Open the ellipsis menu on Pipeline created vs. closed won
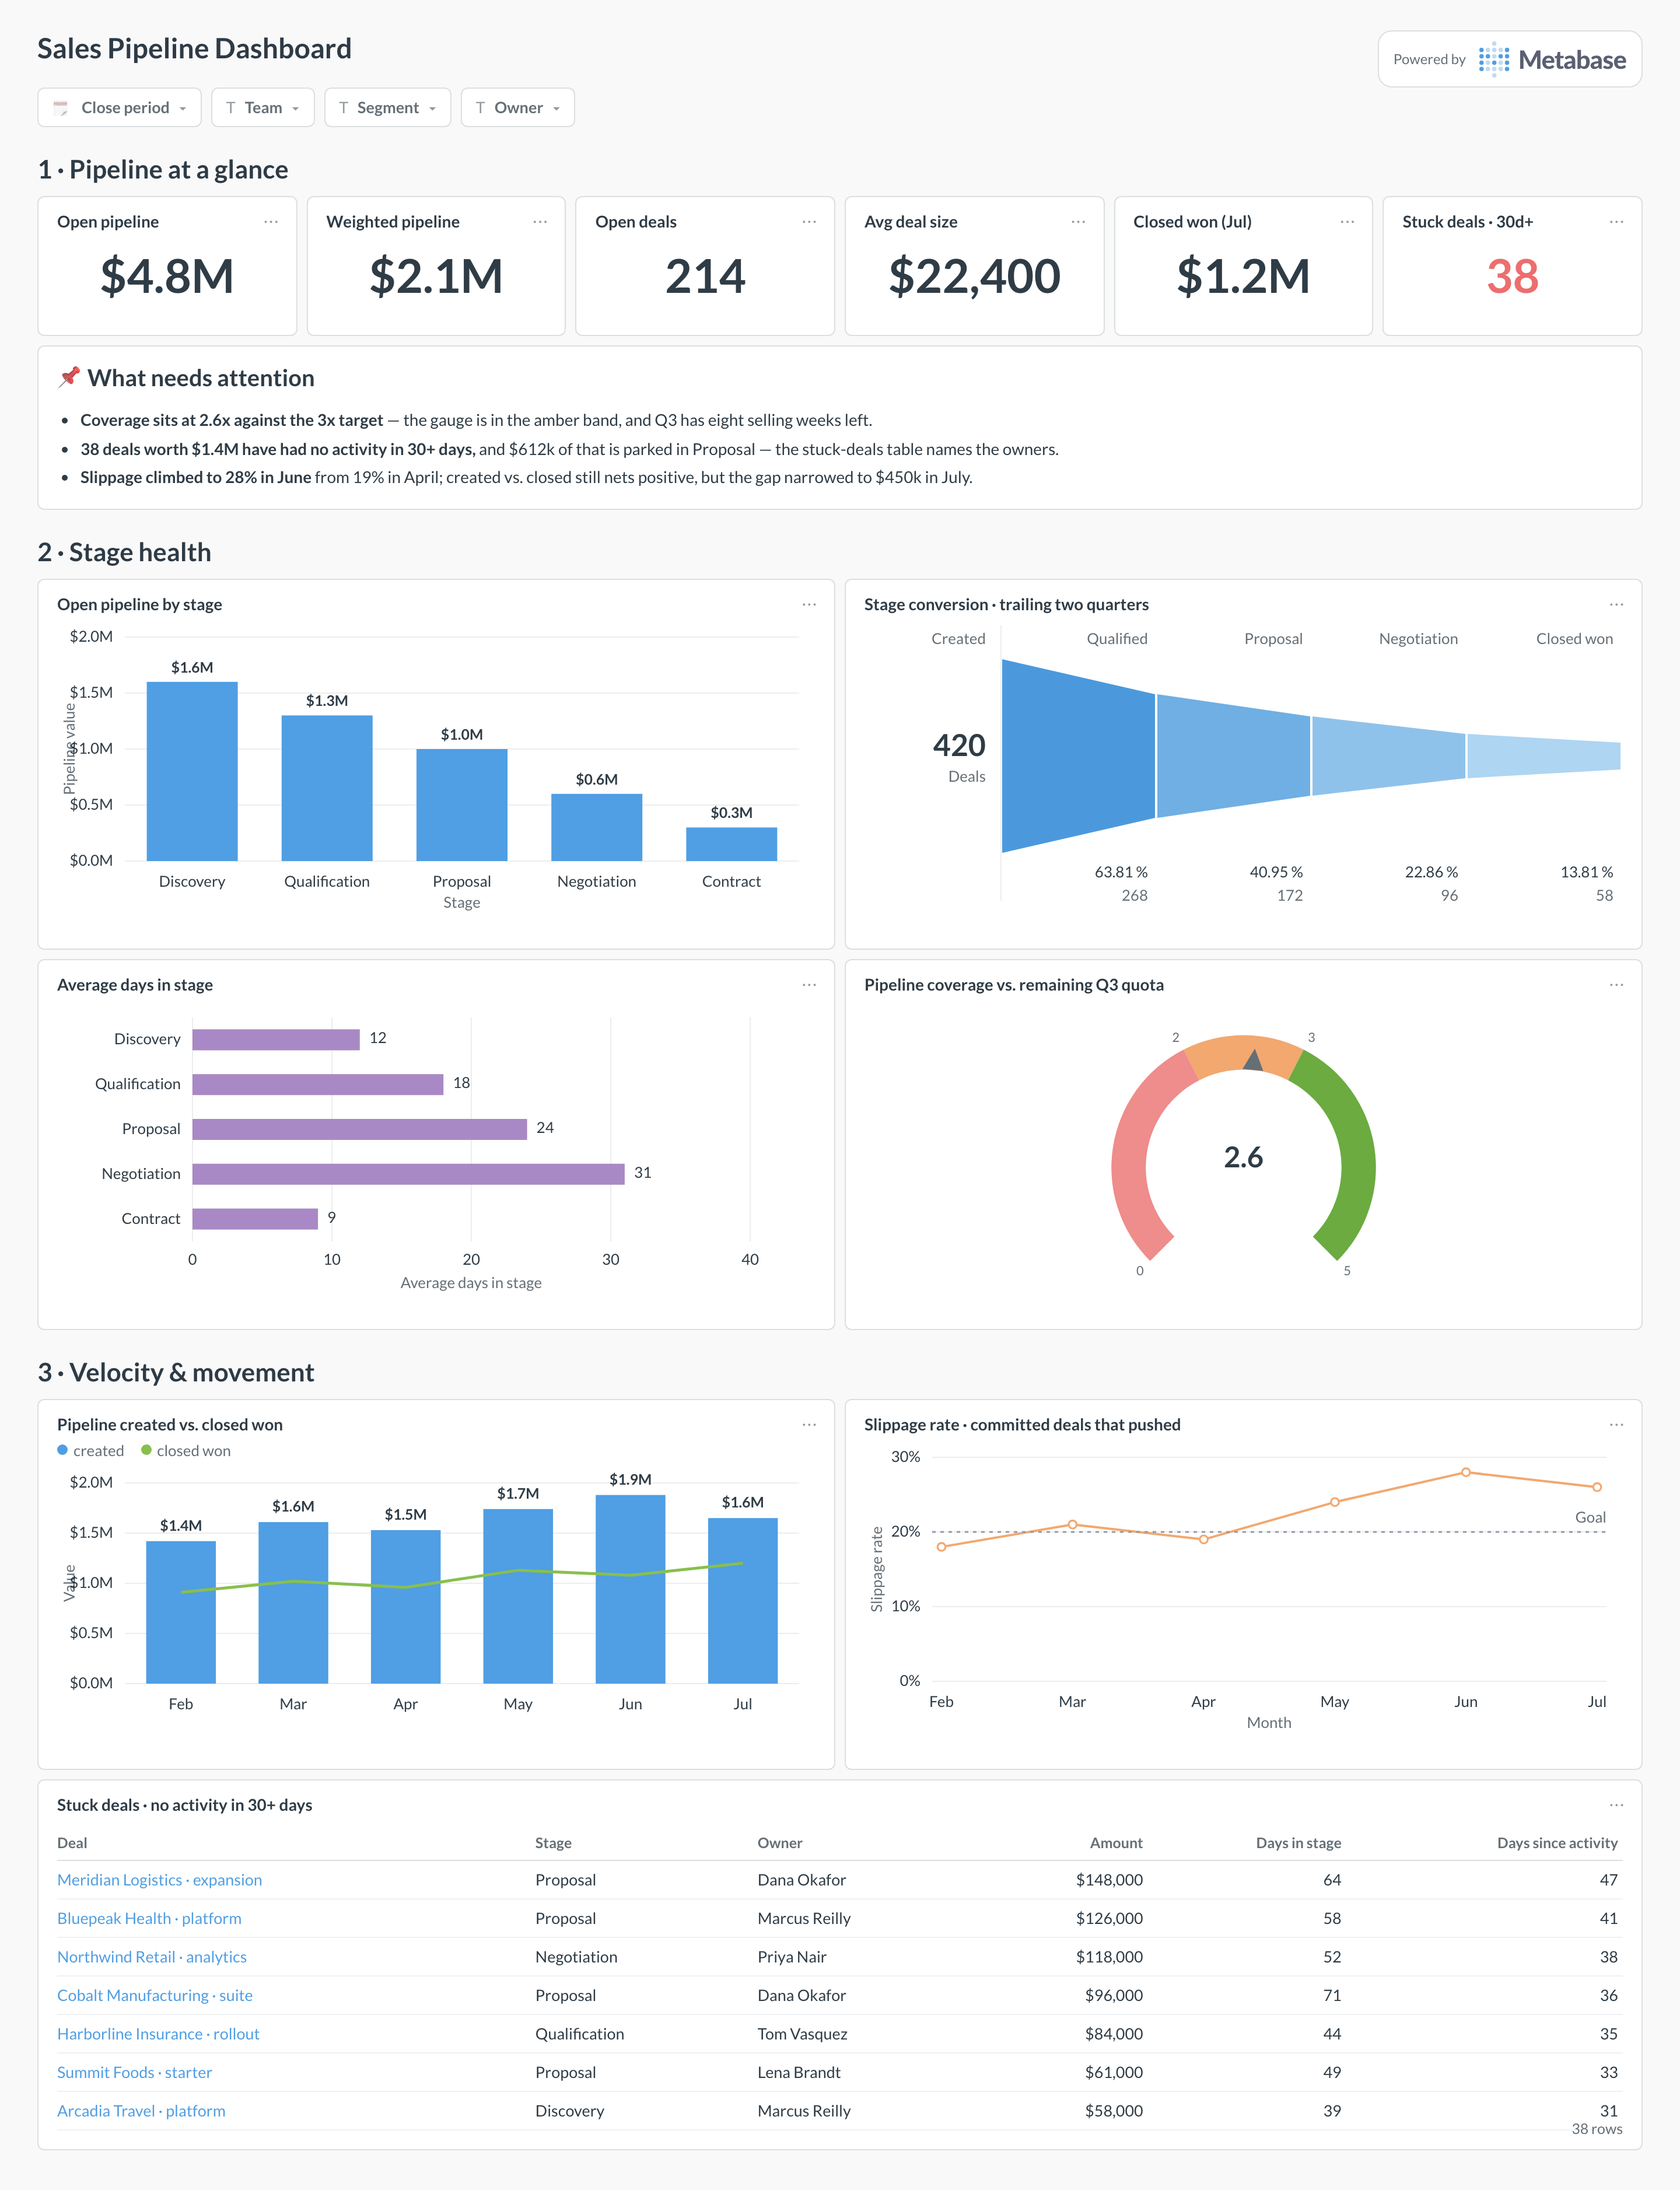The image size is (1680, 2190). [809, 1425]
